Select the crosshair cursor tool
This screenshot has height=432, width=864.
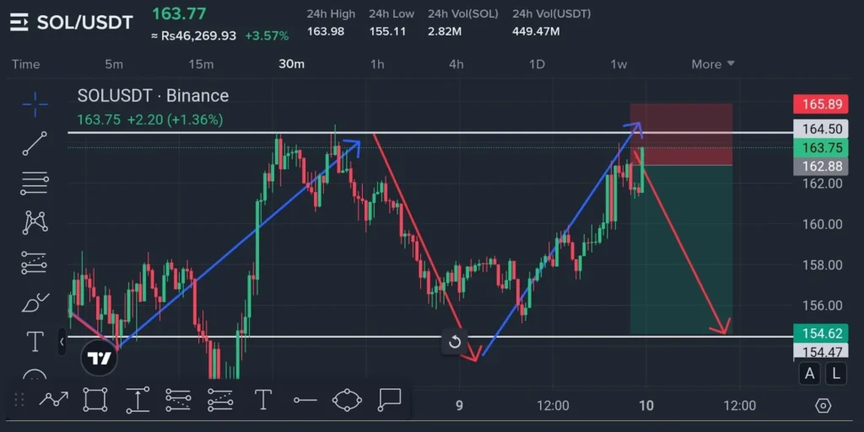(35, 105)
